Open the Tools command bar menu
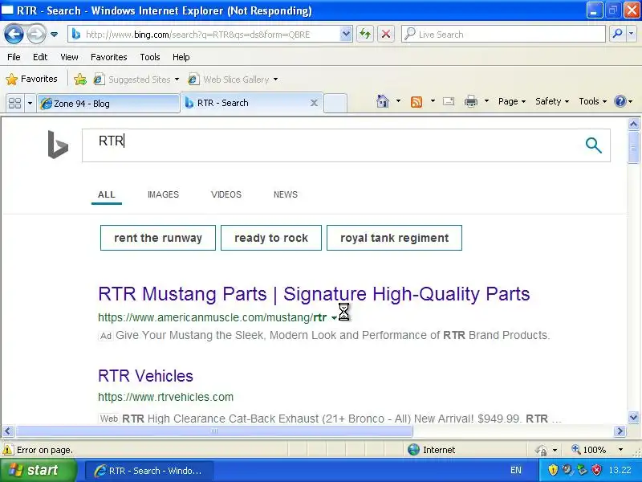The image size is (642, 482). pos(592,101)
